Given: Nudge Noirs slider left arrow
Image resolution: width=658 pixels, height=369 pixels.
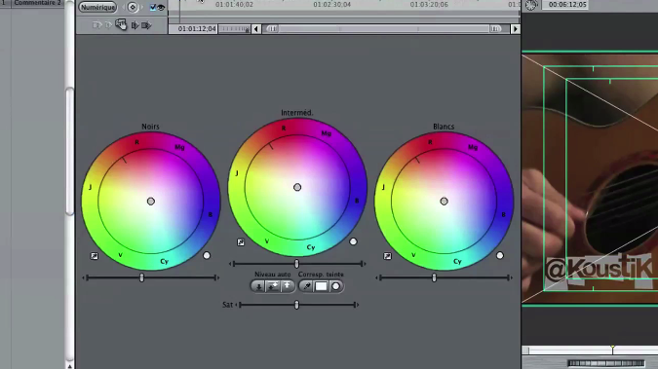Looking at the screenshot, I should click(84, 277).
